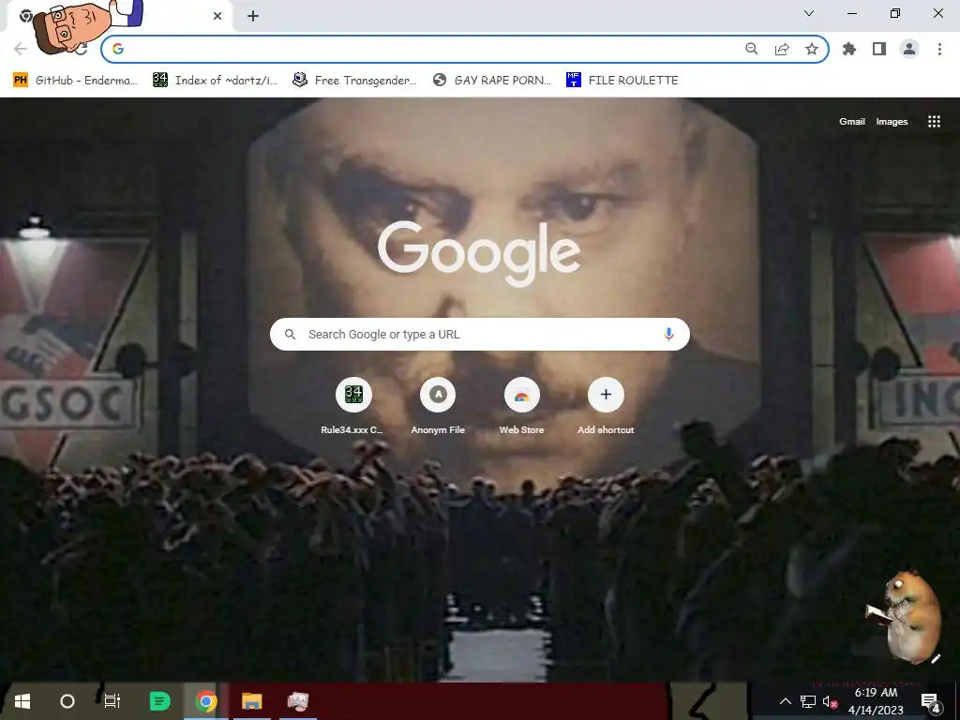Image resolution: width=960 pixels, height=720 pixels.
Task: Open the FILE ROULETTE bookmark
Action: point(622,81)
